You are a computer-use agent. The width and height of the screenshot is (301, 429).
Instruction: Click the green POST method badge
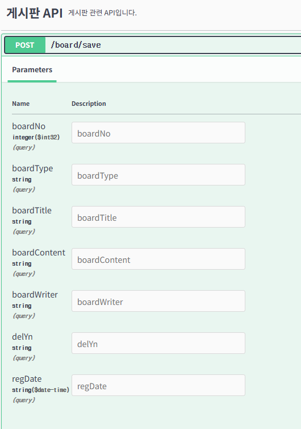25,45
